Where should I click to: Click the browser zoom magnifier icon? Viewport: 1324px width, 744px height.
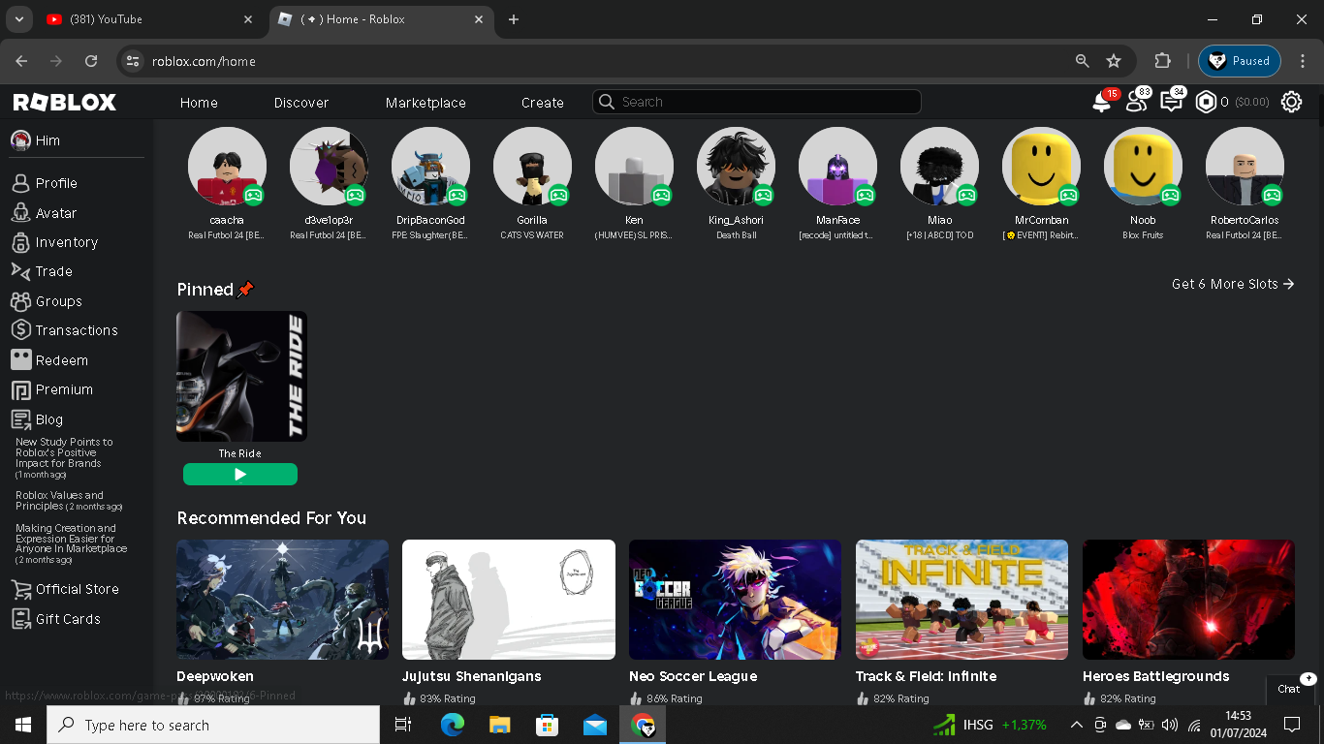coord(1083,61)
